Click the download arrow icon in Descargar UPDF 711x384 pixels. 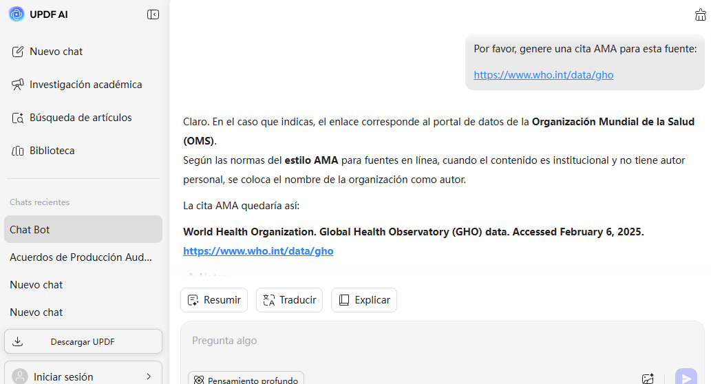[x=17, y=341]
